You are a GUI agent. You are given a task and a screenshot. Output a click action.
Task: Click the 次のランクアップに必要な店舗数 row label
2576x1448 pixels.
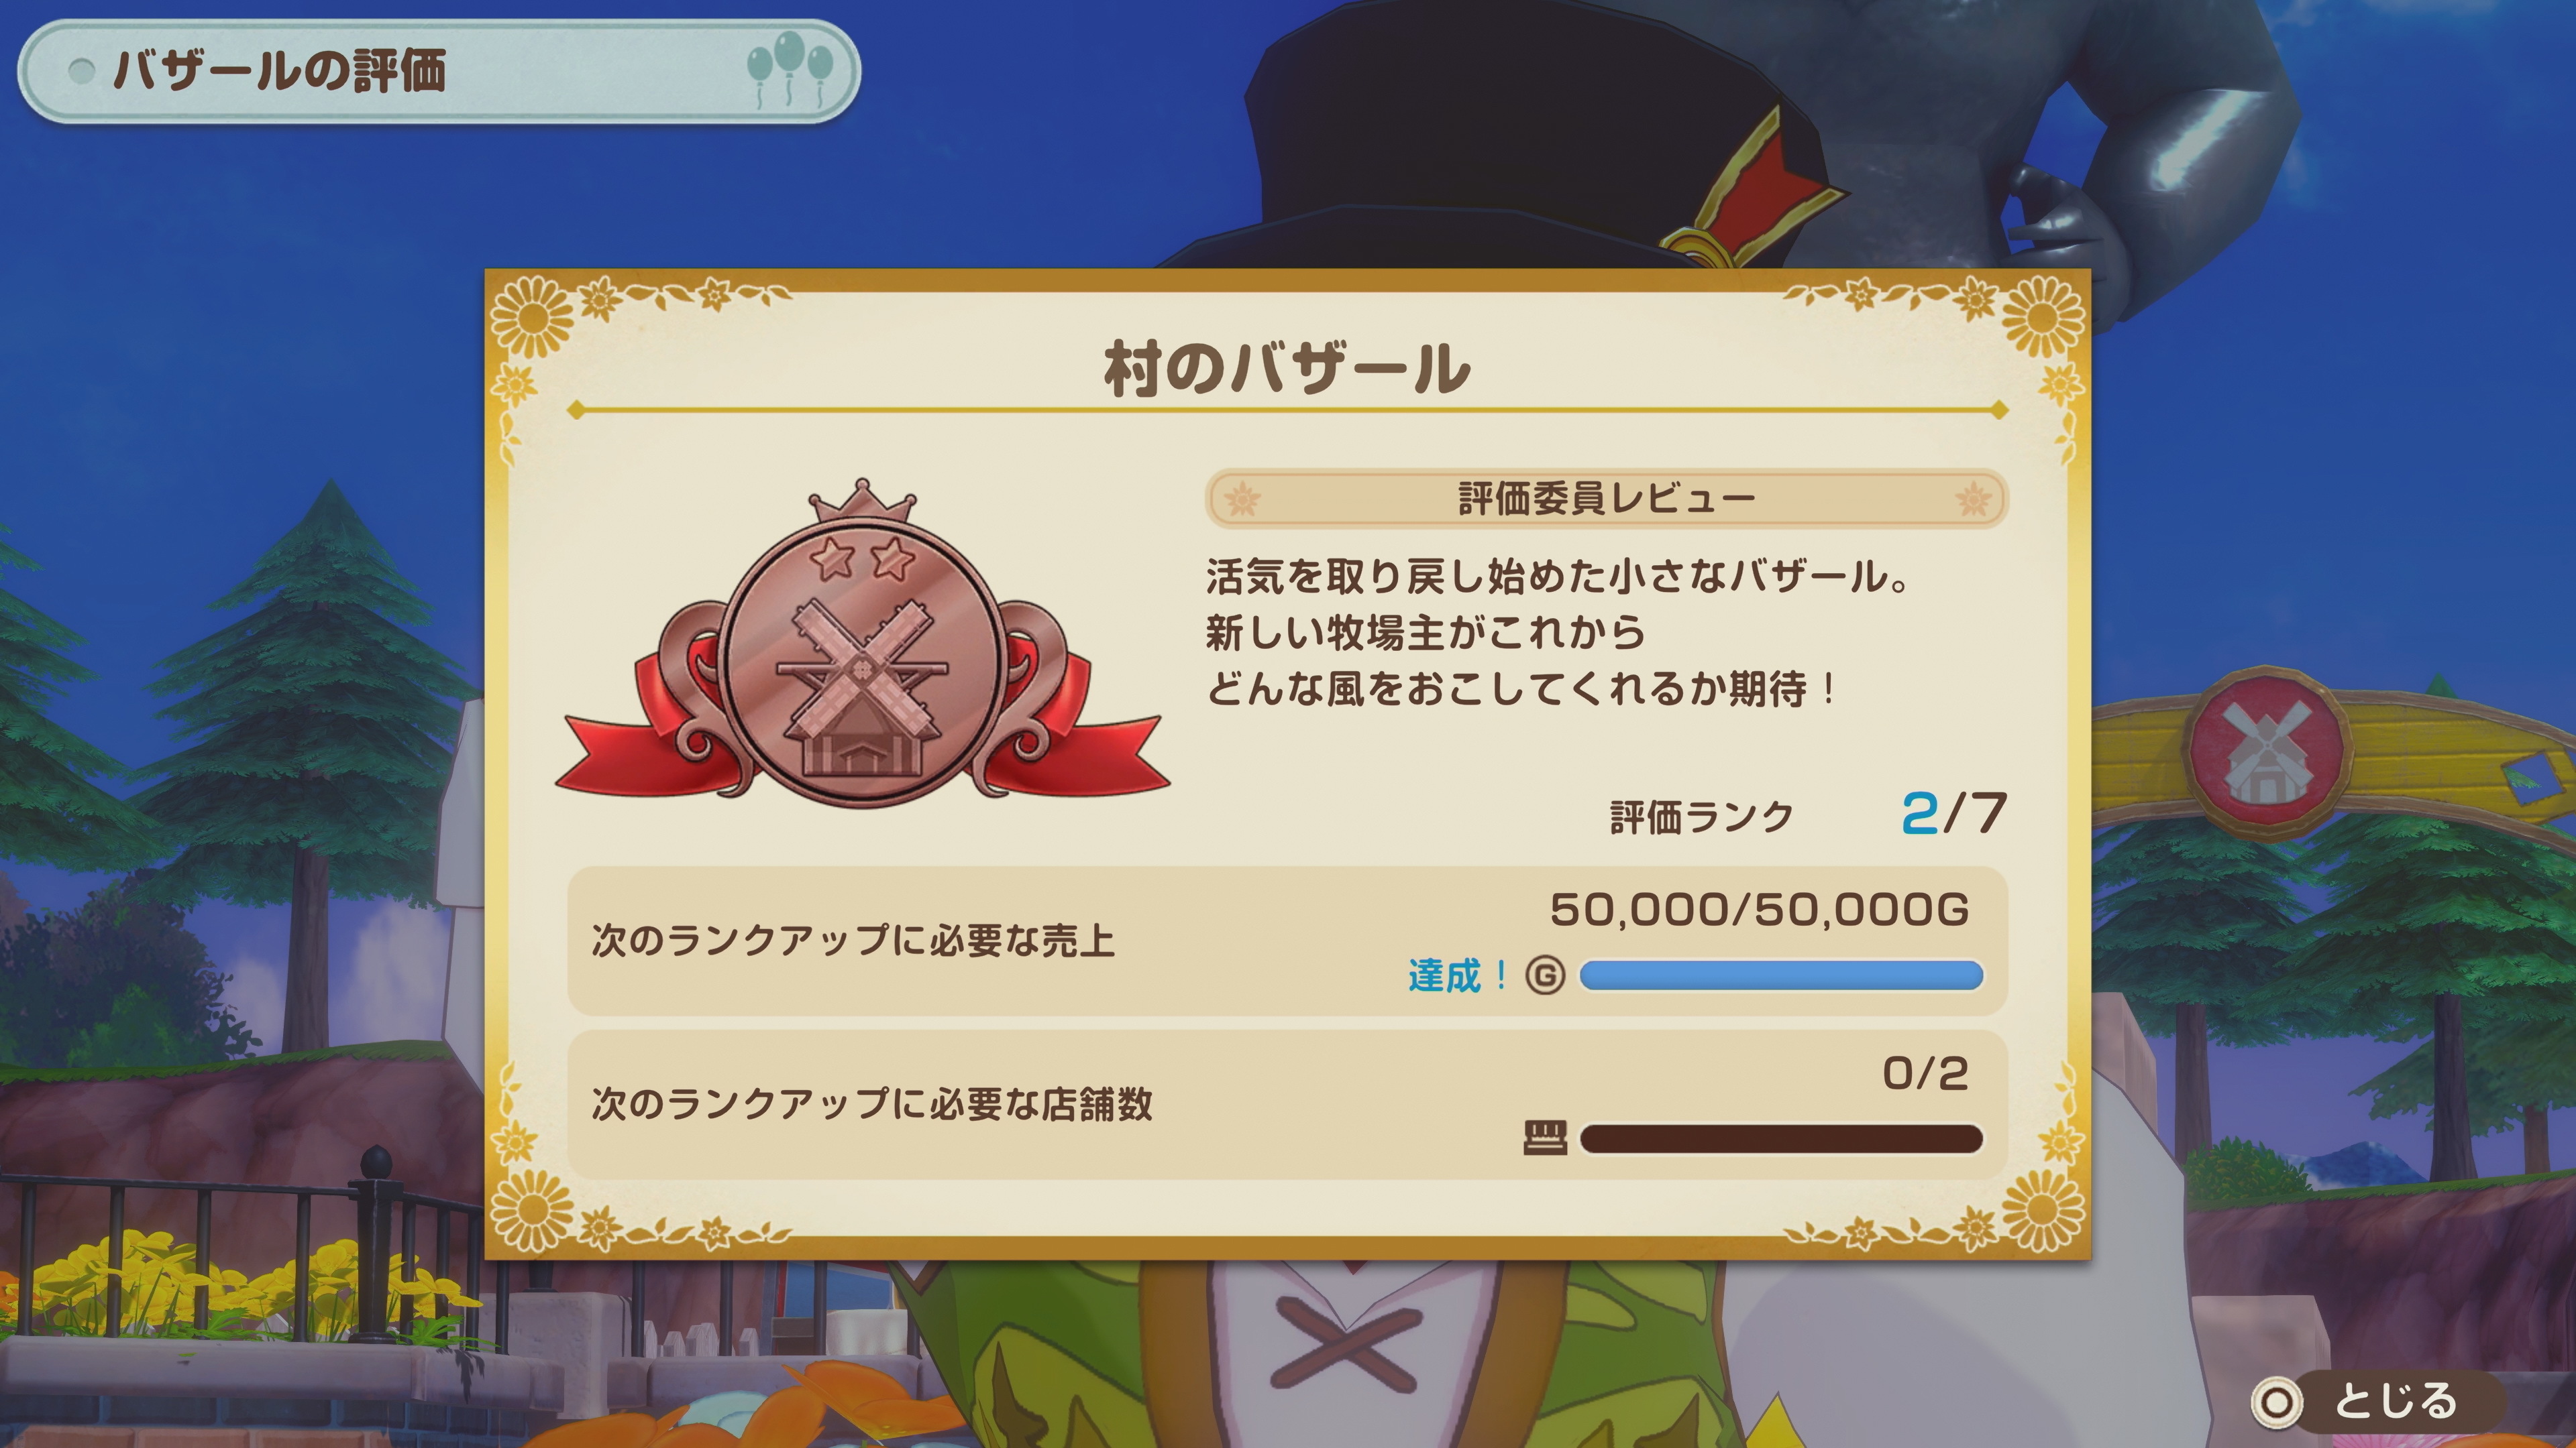point(872,1103)
